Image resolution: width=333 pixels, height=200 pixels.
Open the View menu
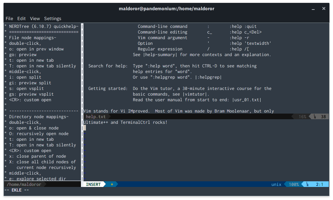(35, 18)
